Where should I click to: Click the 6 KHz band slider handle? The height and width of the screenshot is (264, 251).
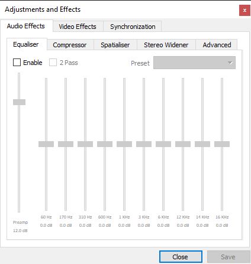click(x=163, y=144)
